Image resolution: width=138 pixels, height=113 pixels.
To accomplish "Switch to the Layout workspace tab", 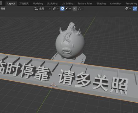I will 11,3.
